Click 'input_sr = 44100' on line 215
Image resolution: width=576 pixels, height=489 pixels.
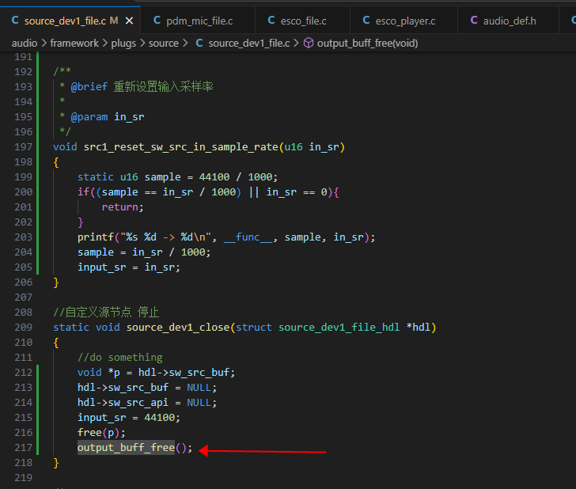point(126,418)
